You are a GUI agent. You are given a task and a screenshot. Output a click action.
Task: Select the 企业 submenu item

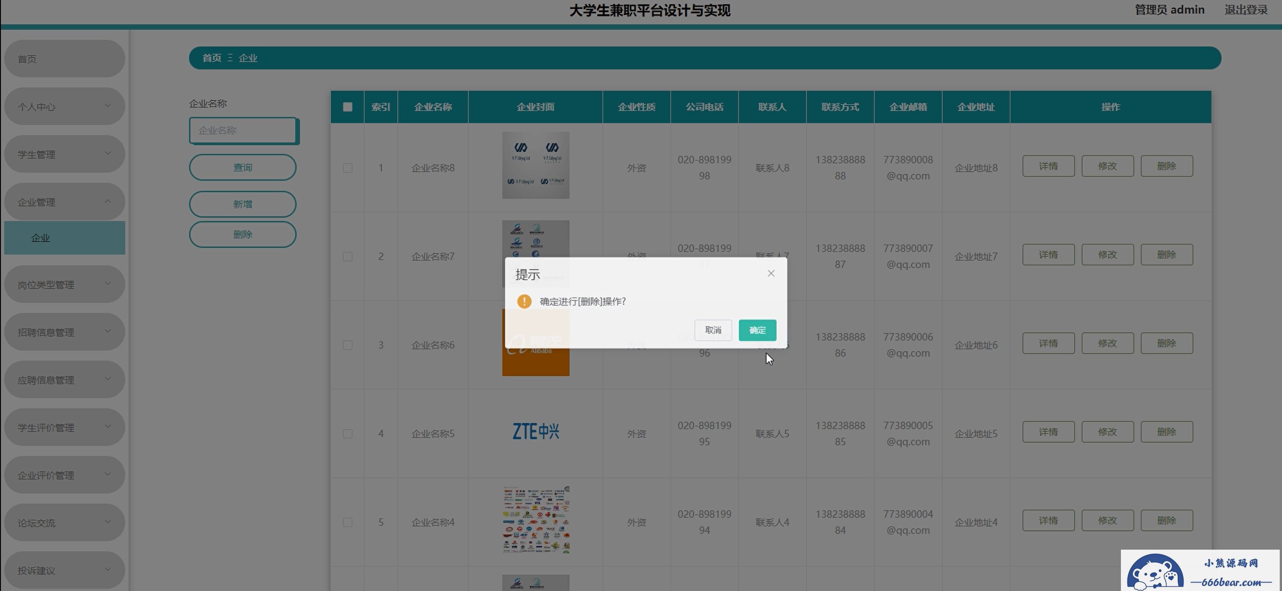(65, 238)
